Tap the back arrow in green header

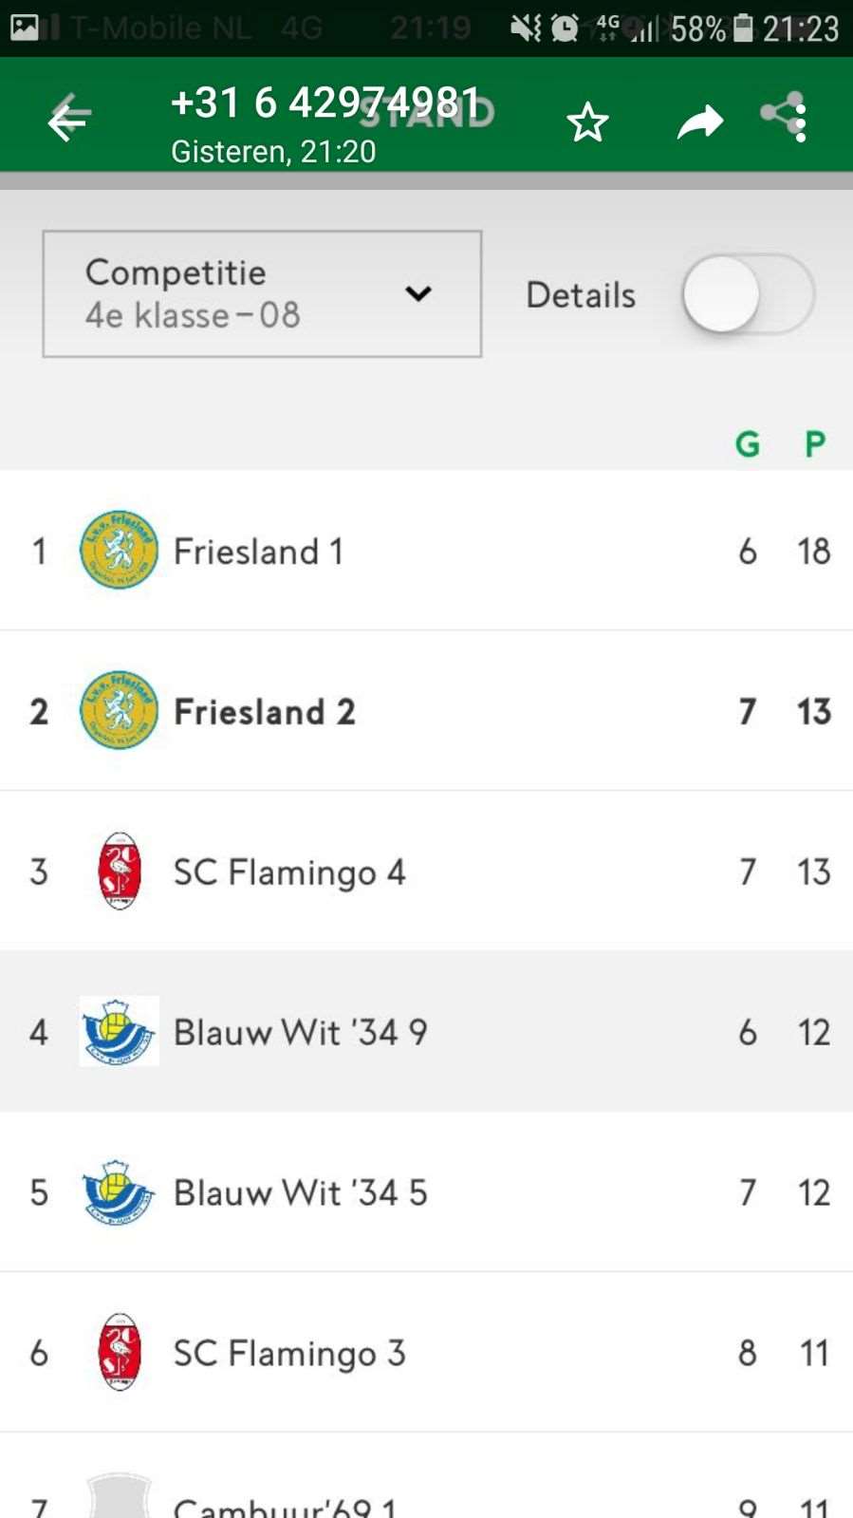click(x=69, y=119)
